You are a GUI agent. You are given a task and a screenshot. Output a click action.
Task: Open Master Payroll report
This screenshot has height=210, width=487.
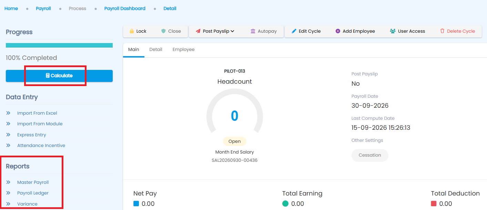[x=33, y=182]
